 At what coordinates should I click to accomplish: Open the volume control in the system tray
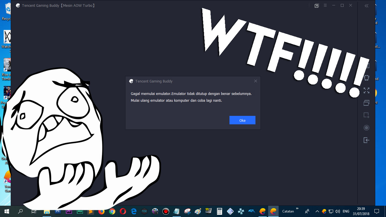point(338,211)
